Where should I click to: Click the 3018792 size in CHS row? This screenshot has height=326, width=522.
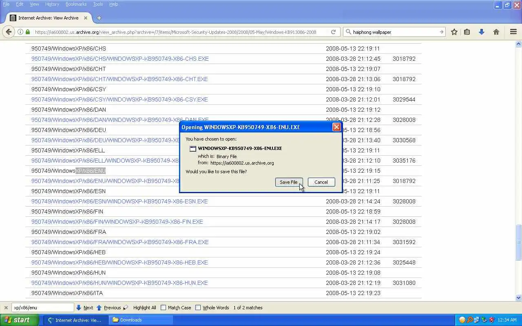point(404,59)
